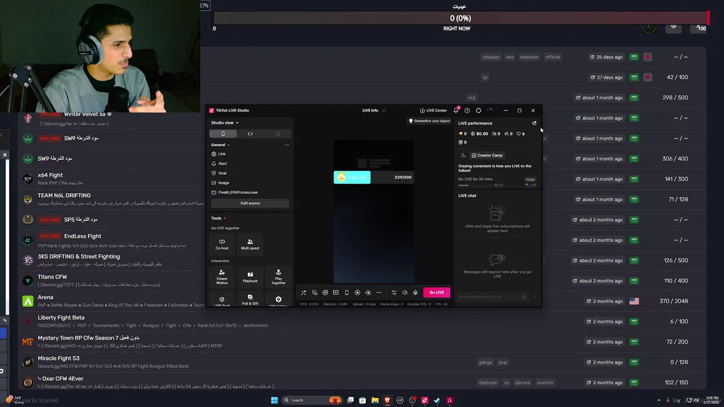Open the Steam taskbar icon

437,400
